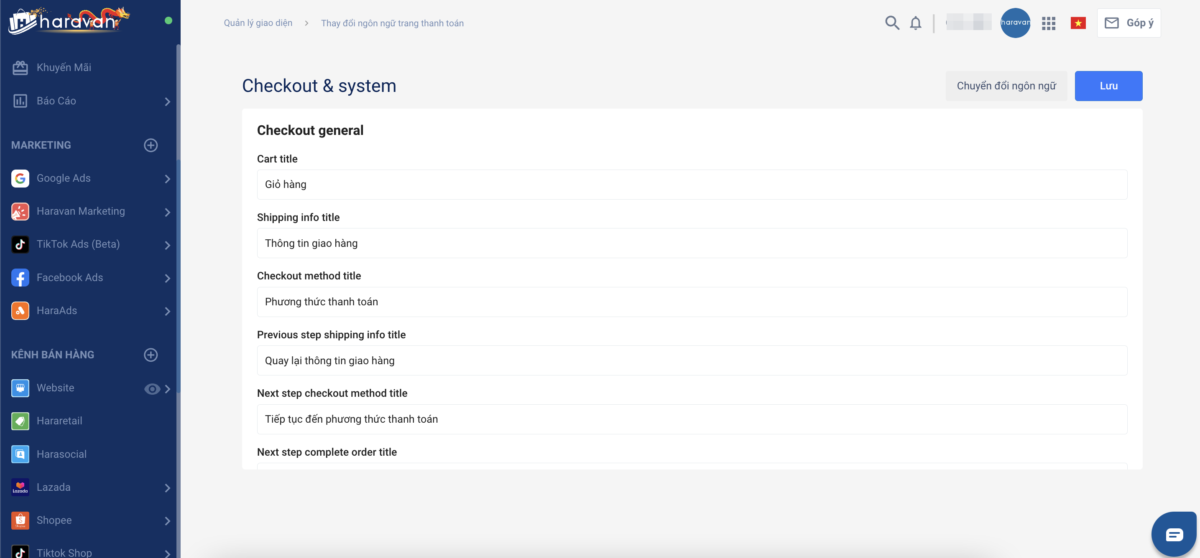Viewport: 1200px width, 558px height.
Task: Open the notifications bell
Action: coord(915,23)
